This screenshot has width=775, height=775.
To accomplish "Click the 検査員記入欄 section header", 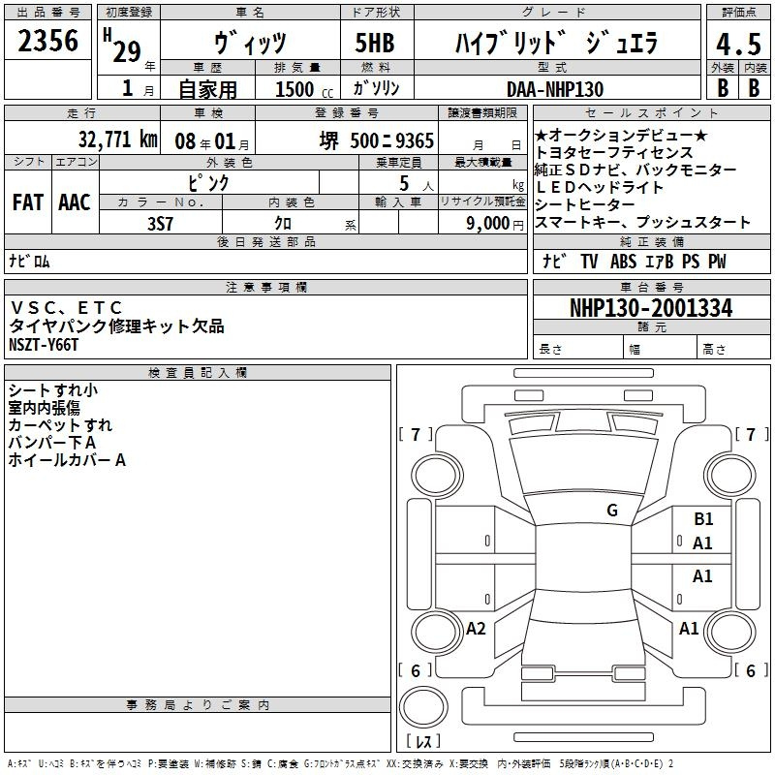I will point(198,373).
